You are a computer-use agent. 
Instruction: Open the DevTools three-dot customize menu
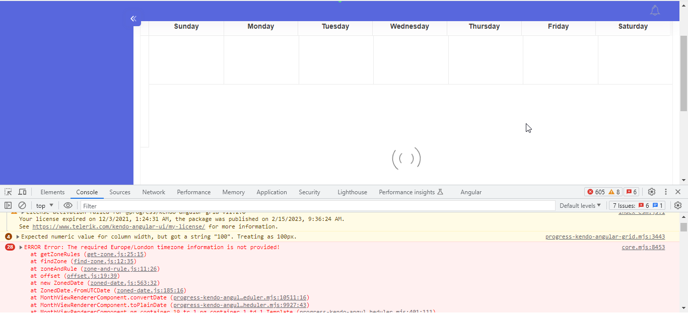pyautogui.click(x=666, y=192)
